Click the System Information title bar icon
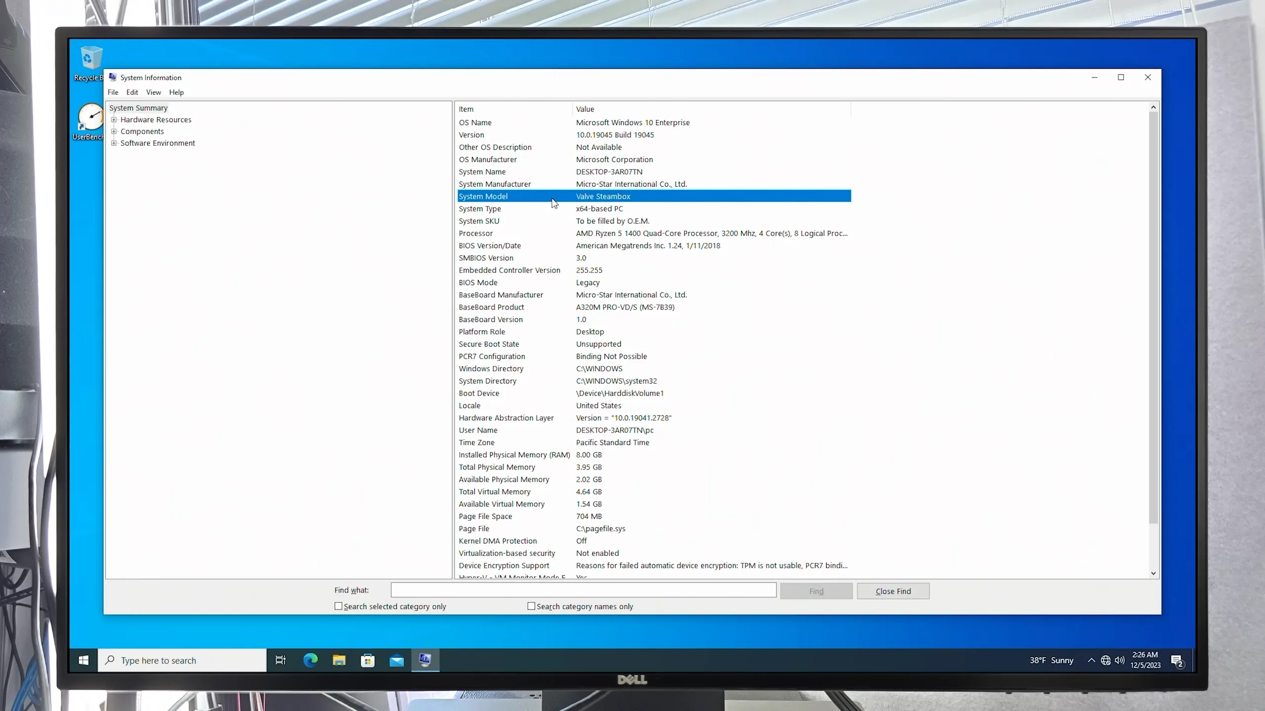1265x711 pixels. click(113, 77)
